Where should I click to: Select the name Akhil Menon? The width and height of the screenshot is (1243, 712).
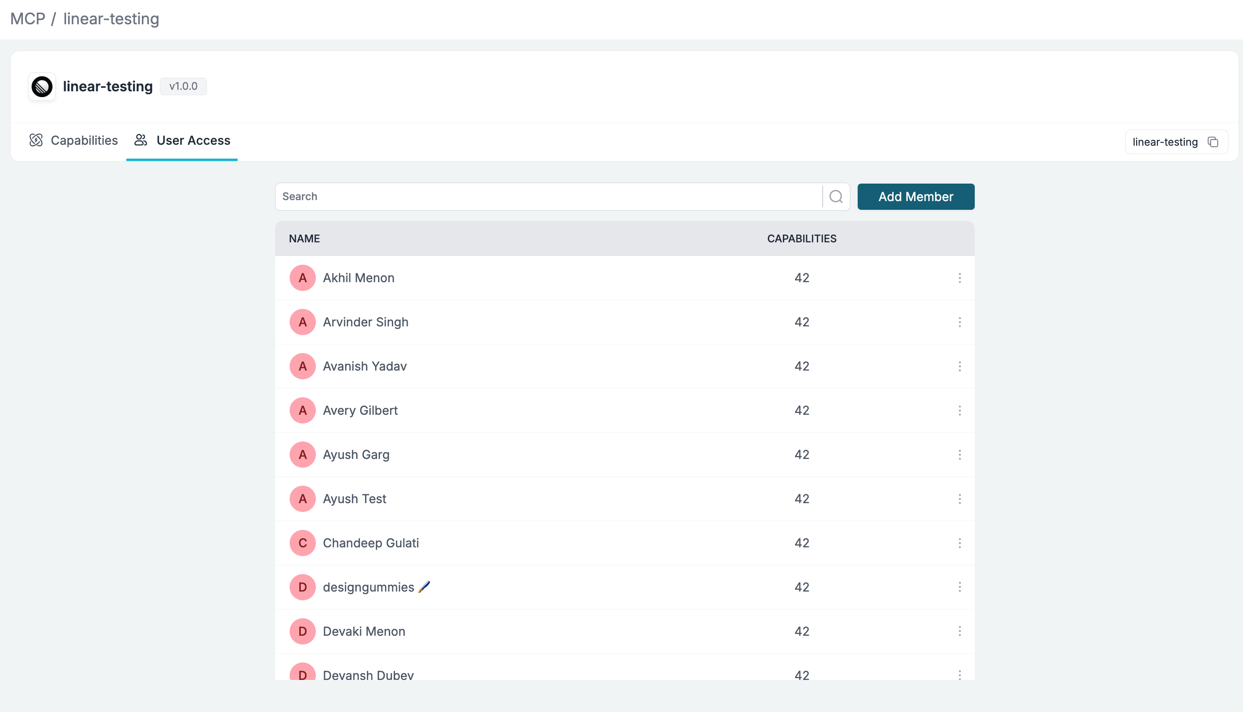pos(359,278)
